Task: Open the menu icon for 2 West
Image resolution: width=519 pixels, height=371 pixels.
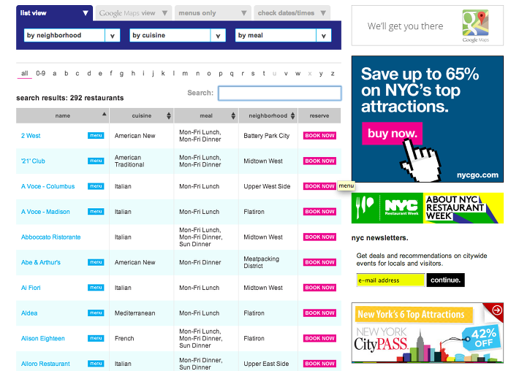Action: coord(96,136)
